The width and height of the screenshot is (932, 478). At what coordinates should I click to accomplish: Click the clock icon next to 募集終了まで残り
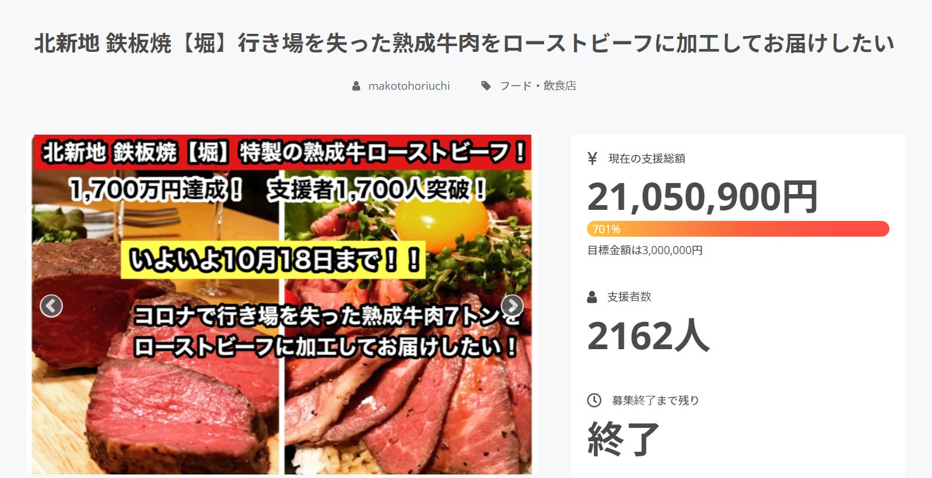594,400
